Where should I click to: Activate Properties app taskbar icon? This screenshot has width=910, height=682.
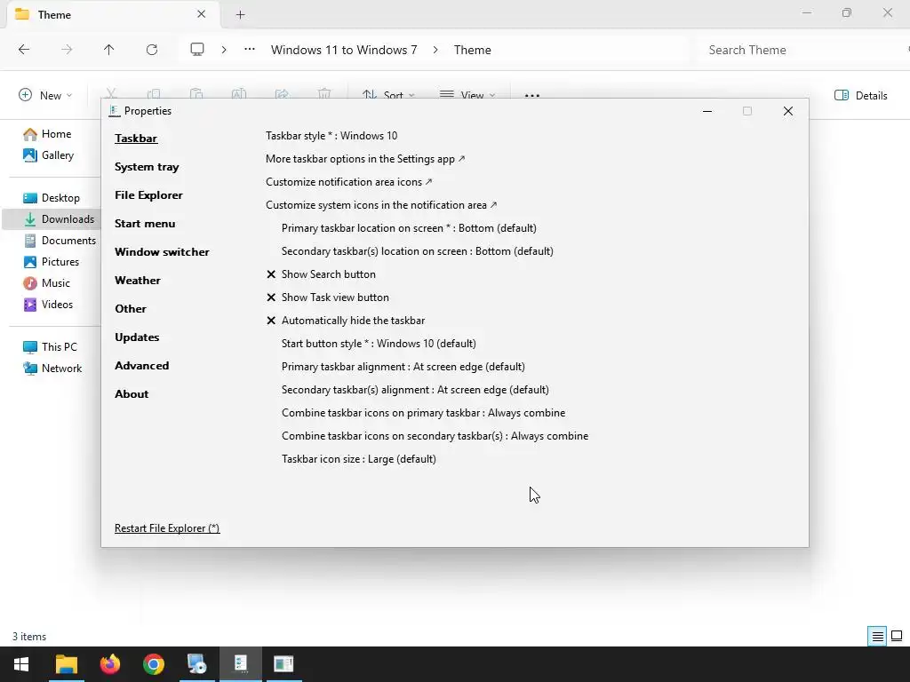240,664
